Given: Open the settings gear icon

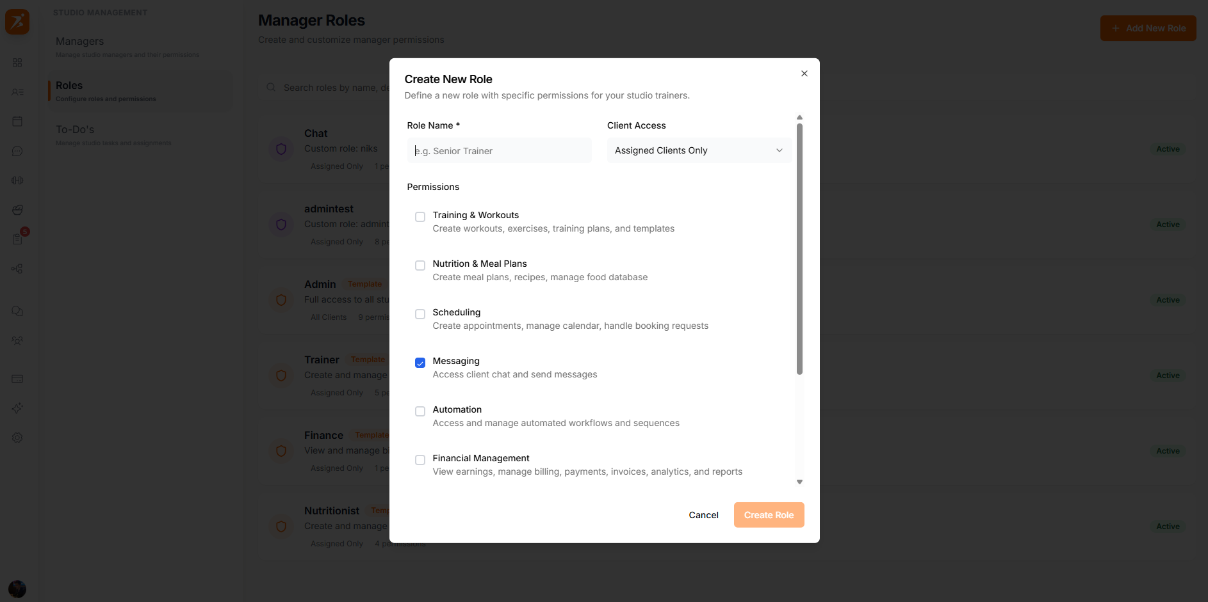Looking at the screenshot, I should pyautogui.click(x=17, y=438).
